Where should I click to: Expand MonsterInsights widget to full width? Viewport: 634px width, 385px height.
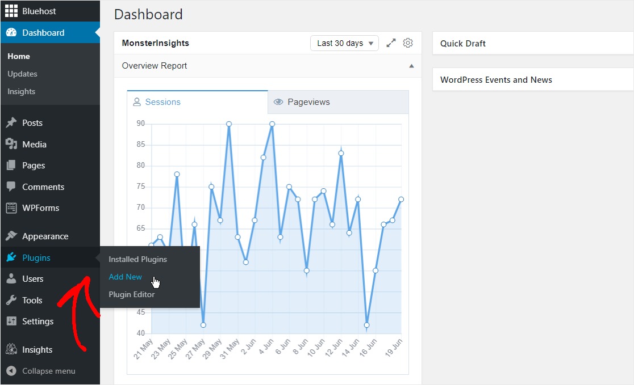[391, 43]
